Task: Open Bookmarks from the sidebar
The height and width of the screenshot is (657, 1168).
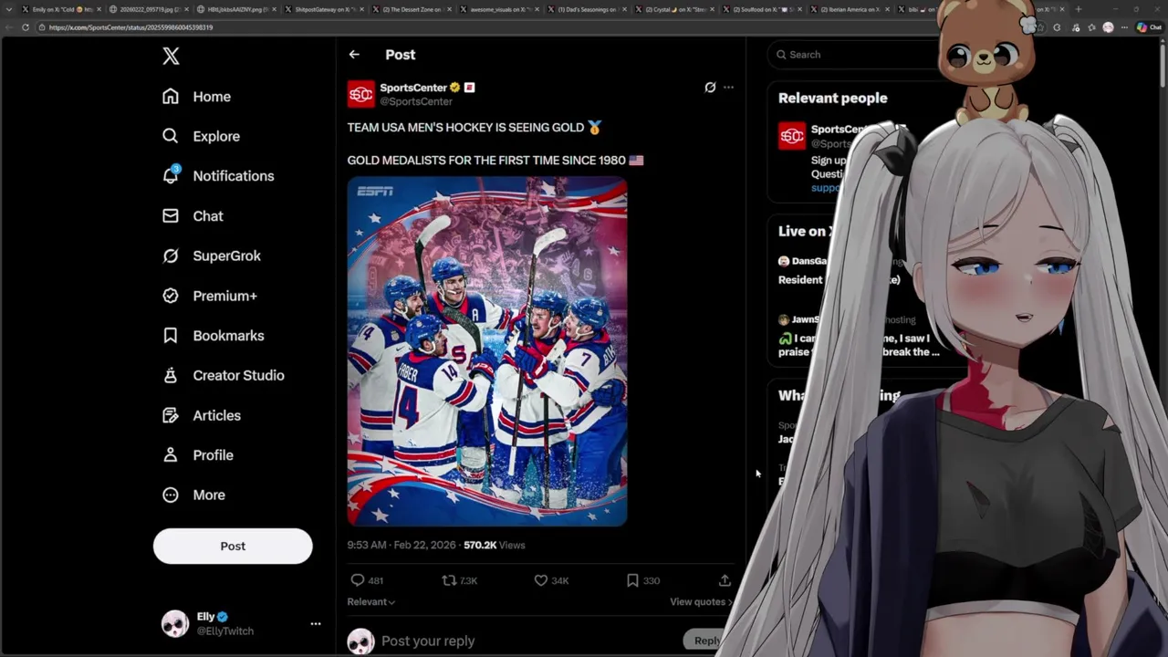Action: click(x=213, y=336)
